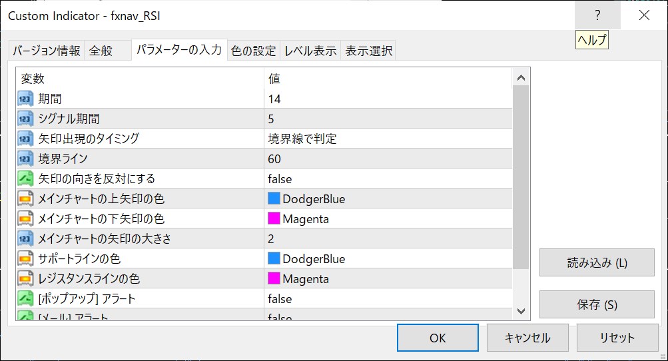The height and width of the screenshot is (361, 668).
Task: Toggle the false value for 矢印の向きを反対にする
Action: click(280, 179)
